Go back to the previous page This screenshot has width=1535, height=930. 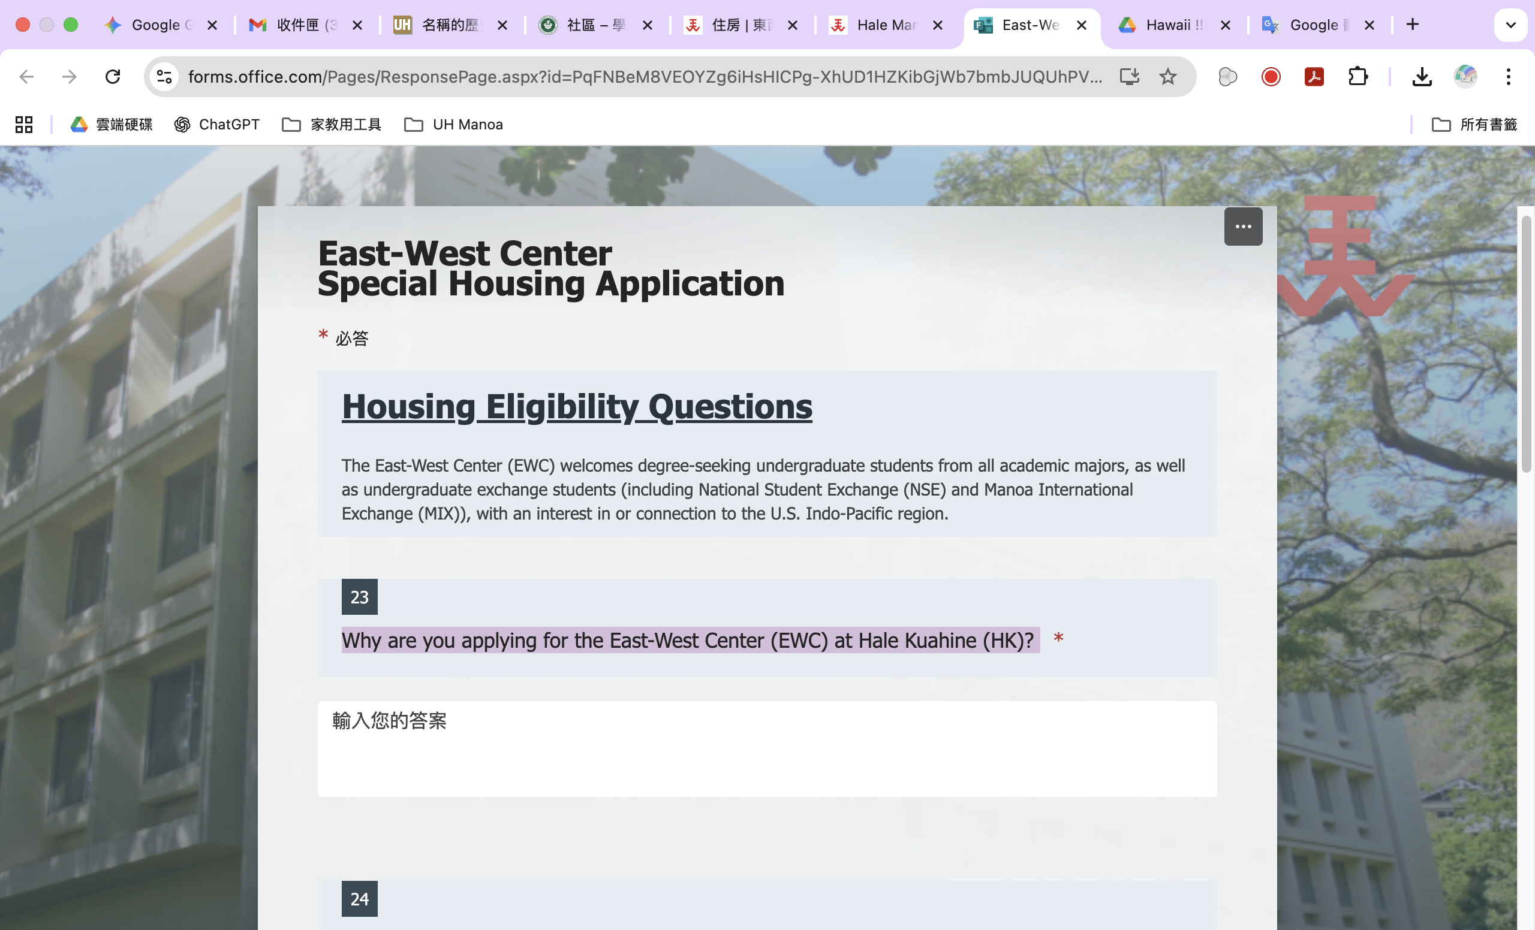click(26, 77)
